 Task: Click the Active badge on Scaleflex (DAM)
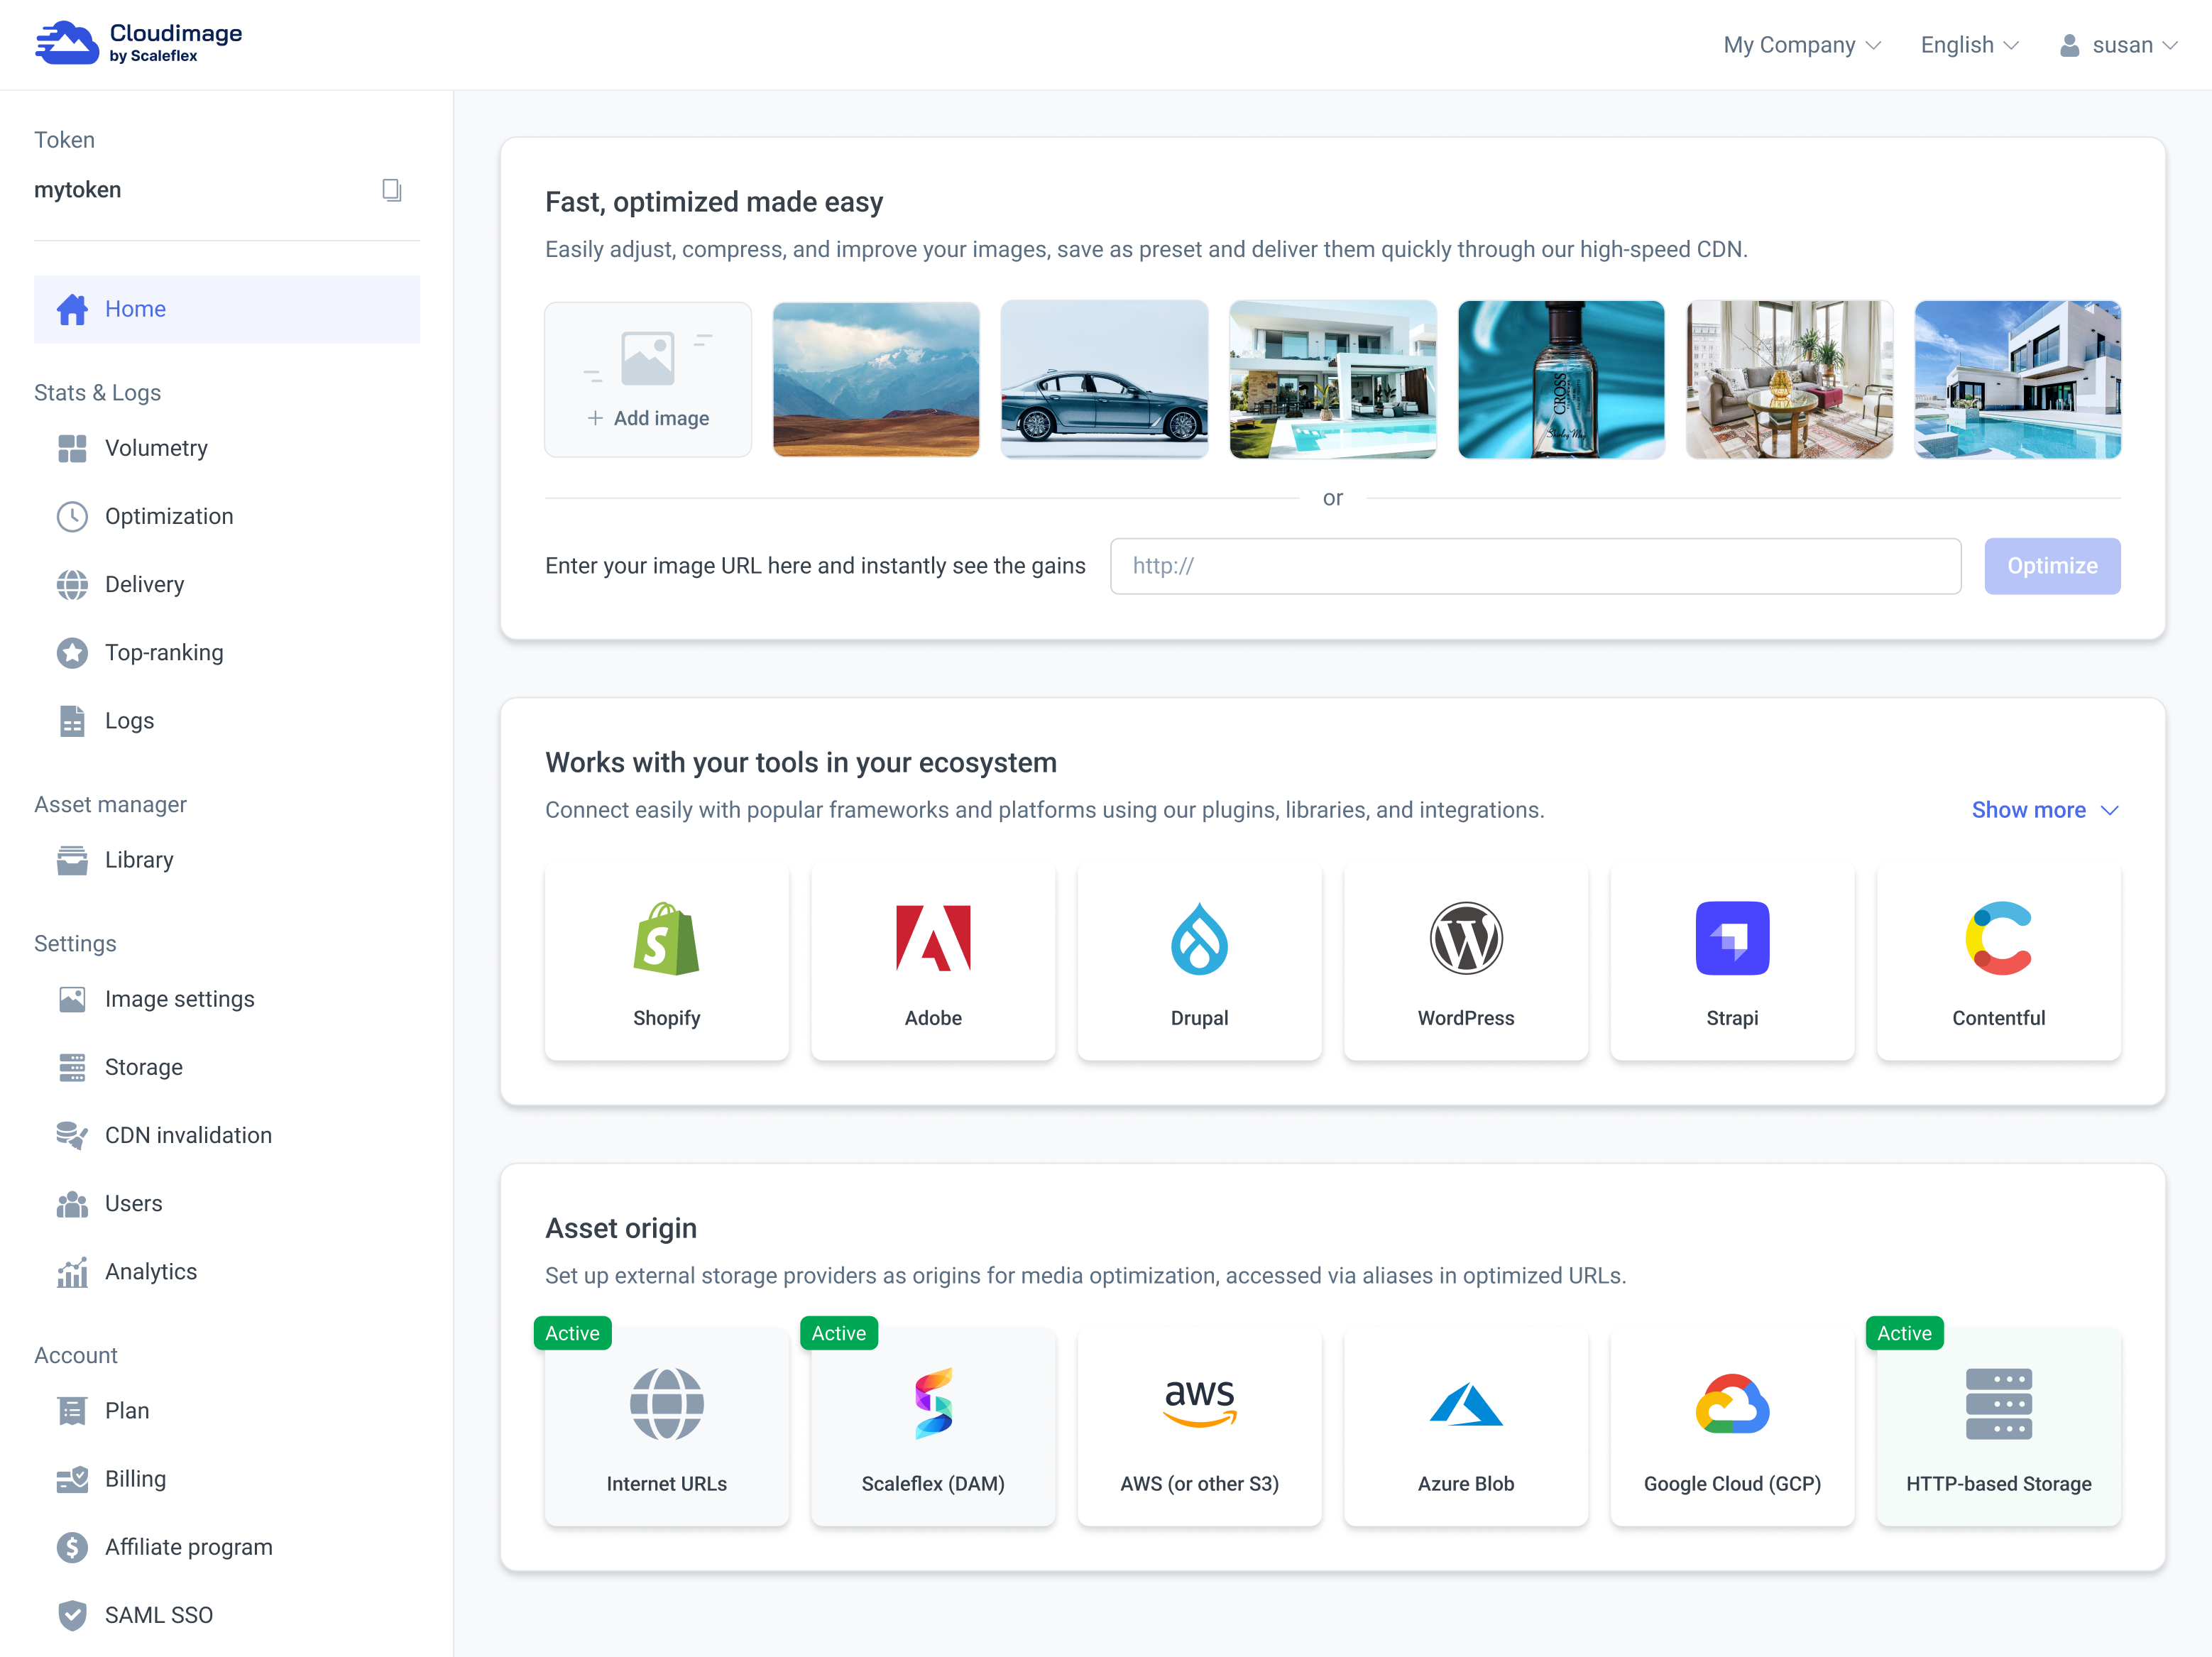coord(838,1333)
